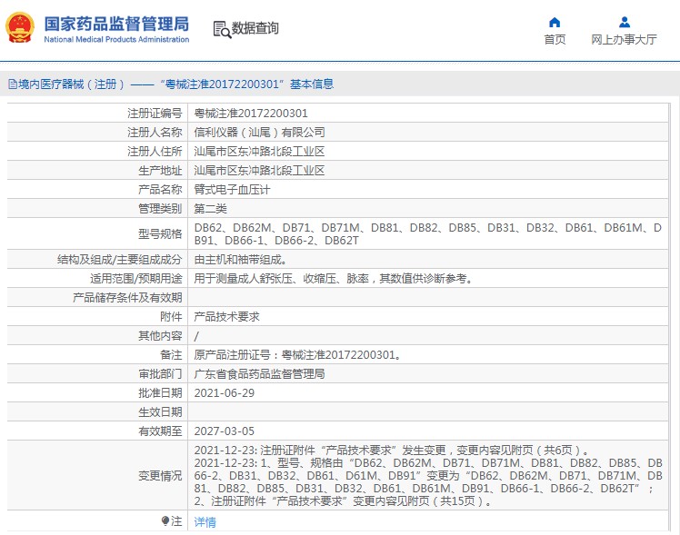Click National Medical Products Administration text
680x535 pixels.
tap(116, 39)
